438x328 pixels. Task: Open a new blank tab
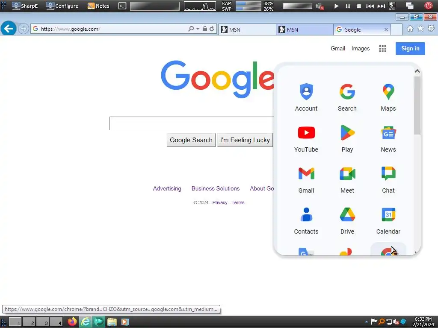point(397,29)
